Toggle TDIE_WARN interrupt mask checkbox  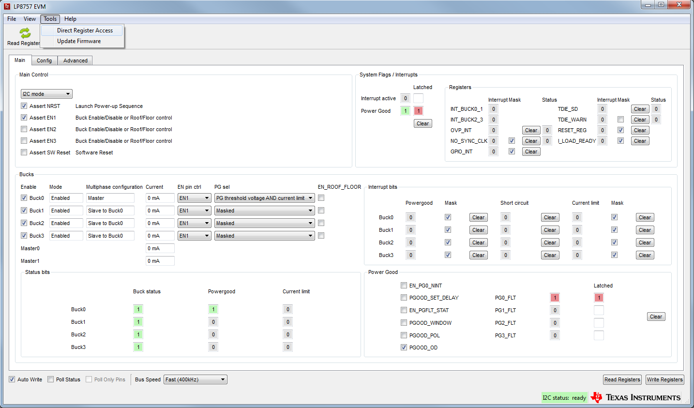coord(621,120)
